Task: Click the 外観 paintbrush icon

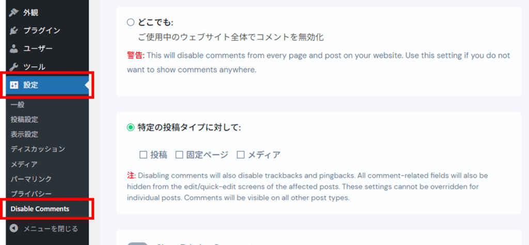Action: pos(14,13)
